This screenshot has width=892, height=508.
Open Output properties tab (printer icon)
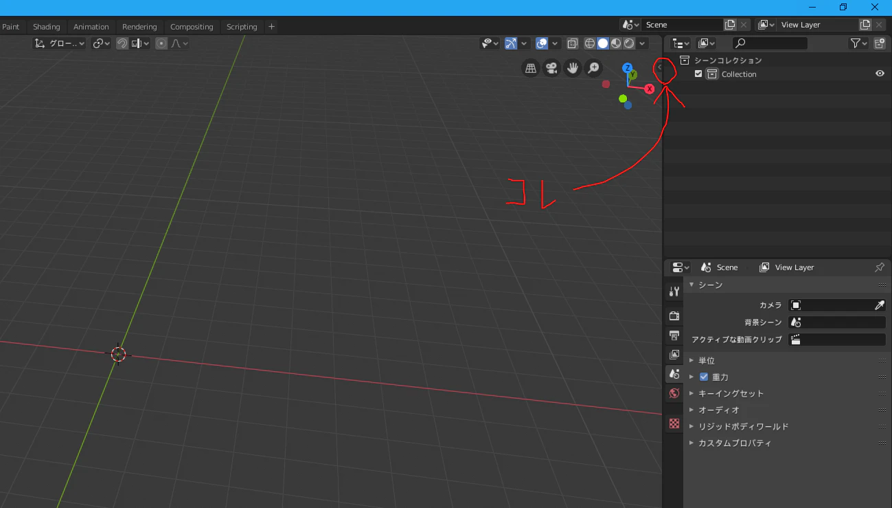click(x=674, y=335)
